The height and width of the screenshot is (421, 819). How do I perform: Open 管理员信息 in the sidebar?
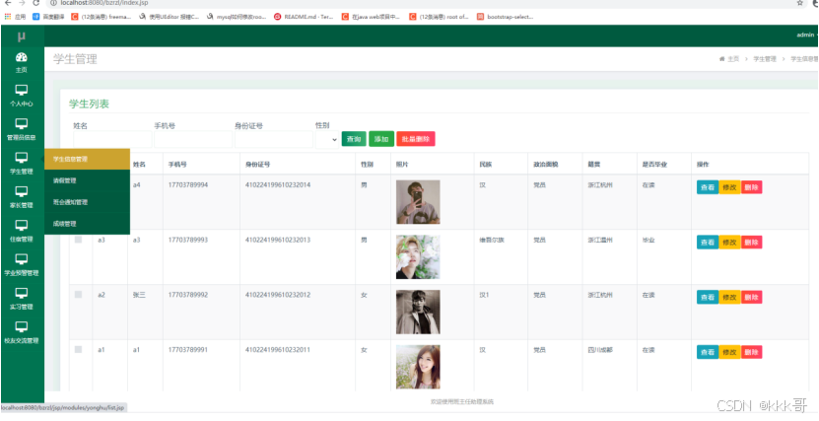[x=22, y=130]
